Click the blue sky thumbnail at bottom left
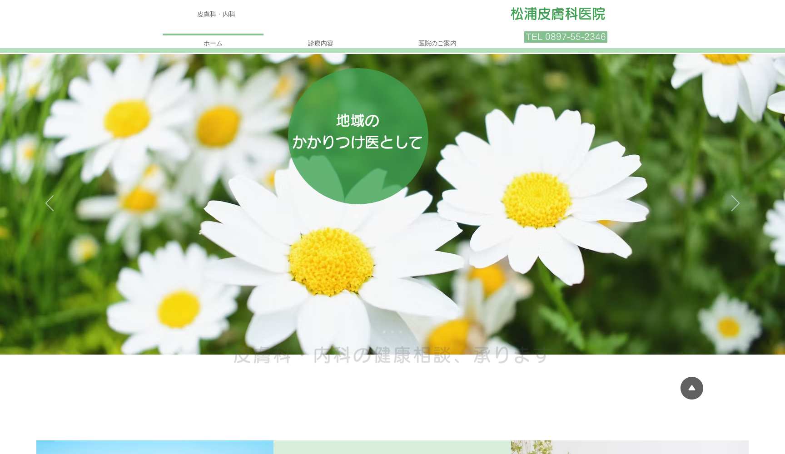Screen dimensions: 785x454 click(155, 448)
